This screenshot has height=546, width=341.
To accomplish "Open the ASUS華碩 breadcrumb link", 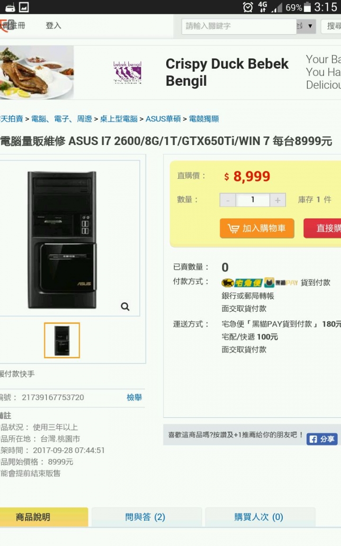I will tap(163, 119).
